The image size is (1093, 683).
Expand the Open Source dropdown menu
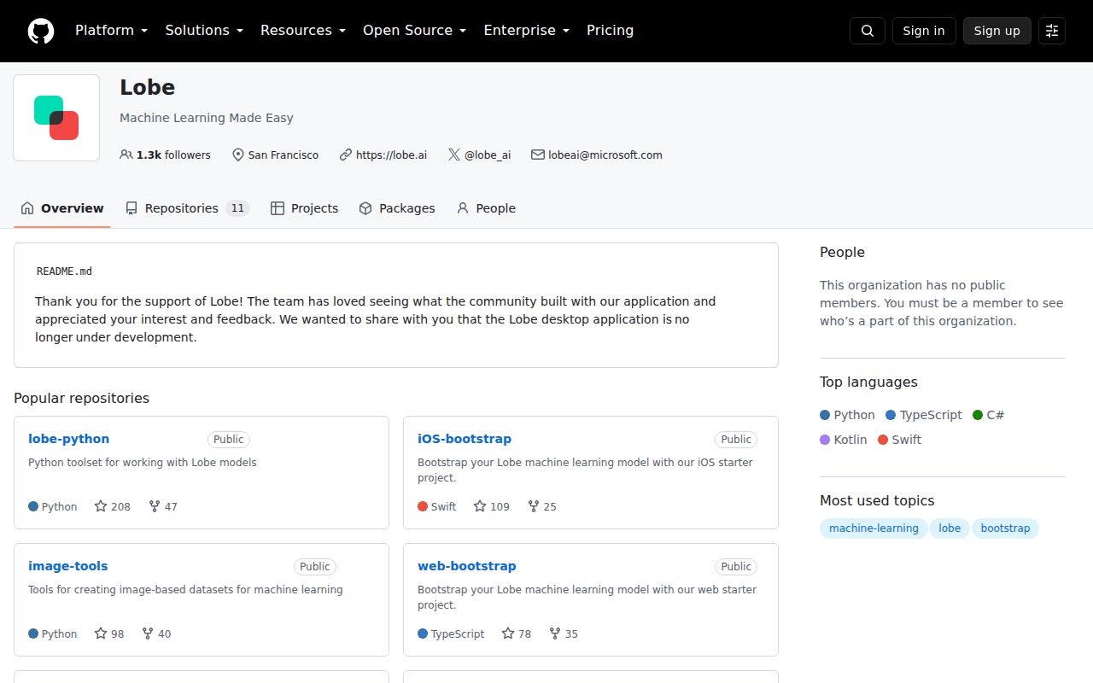click(415, 30)
